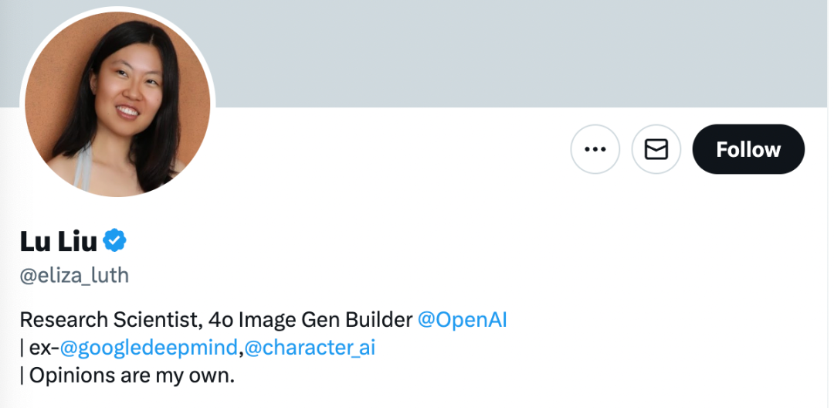This screenshot has height=408, width=834.
Task: Open the @OpenAI mention link
Action: 462,320
